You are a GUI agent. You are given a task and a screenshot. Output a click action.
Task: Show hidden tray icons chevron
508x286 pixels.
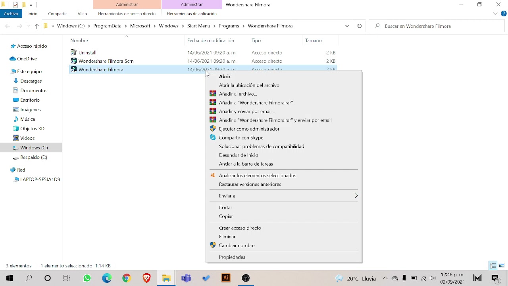point(385,278)
